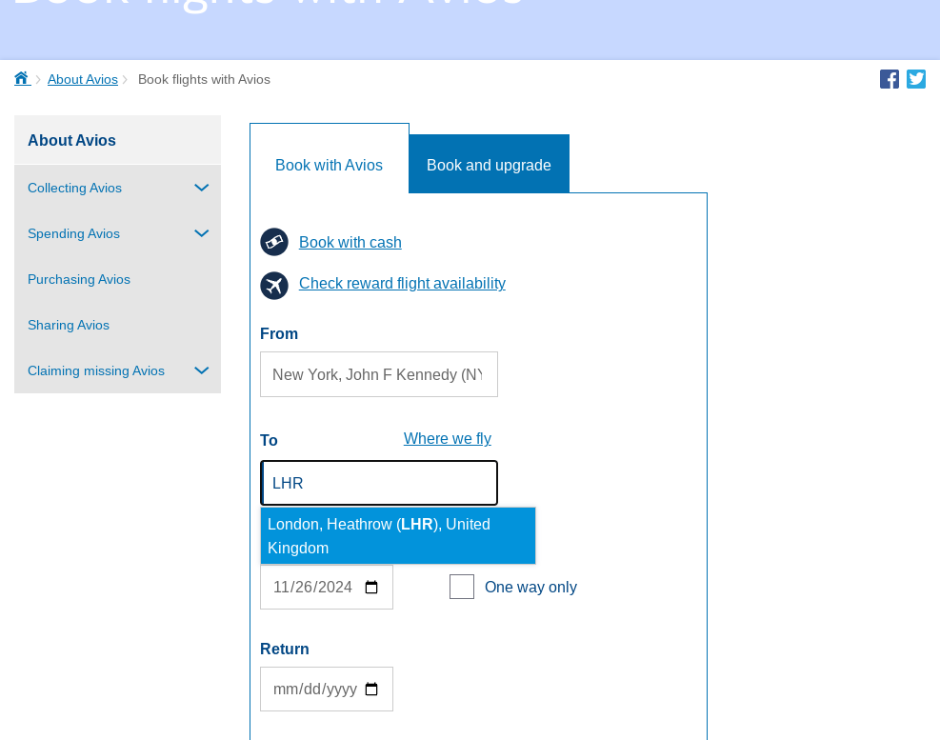Go to the home page via house icon

point(22,78)
